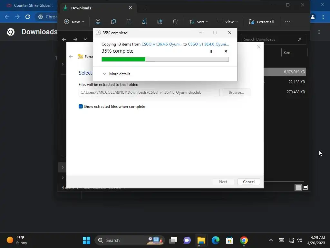Open the Windows Start menu
The image size is (330, 248).
click(x=86, y=240)
